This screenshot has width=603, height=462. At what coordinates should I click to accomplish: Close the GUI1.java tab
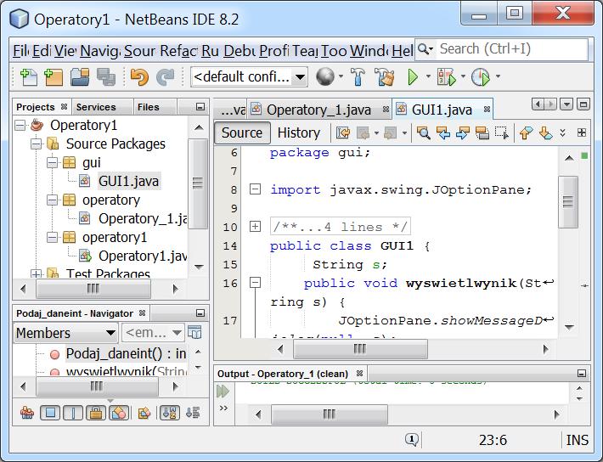point(487,110)
